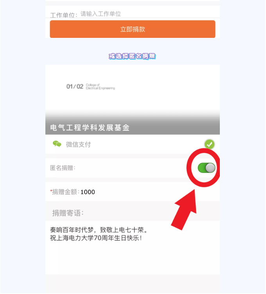Click the red arrow annotation graphic

(x=185, y=210)
